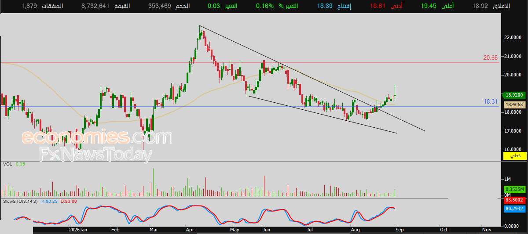Select the blue K:80.29 stochastic value

click(x=49, y=201)
